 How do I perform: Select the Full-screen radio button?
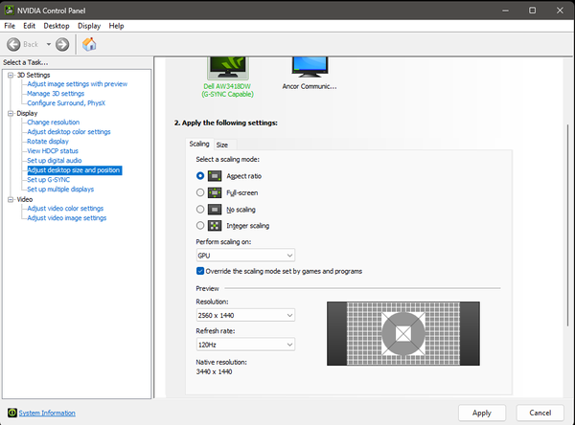click(200, 192)
